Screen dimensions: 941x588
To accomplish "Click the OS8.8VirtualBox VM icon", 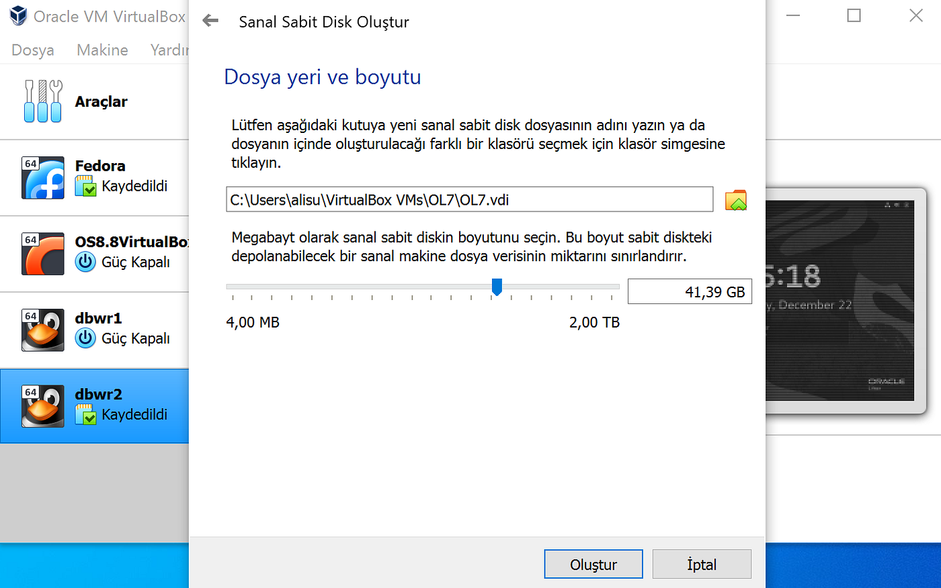I will [x=43, y=254].
